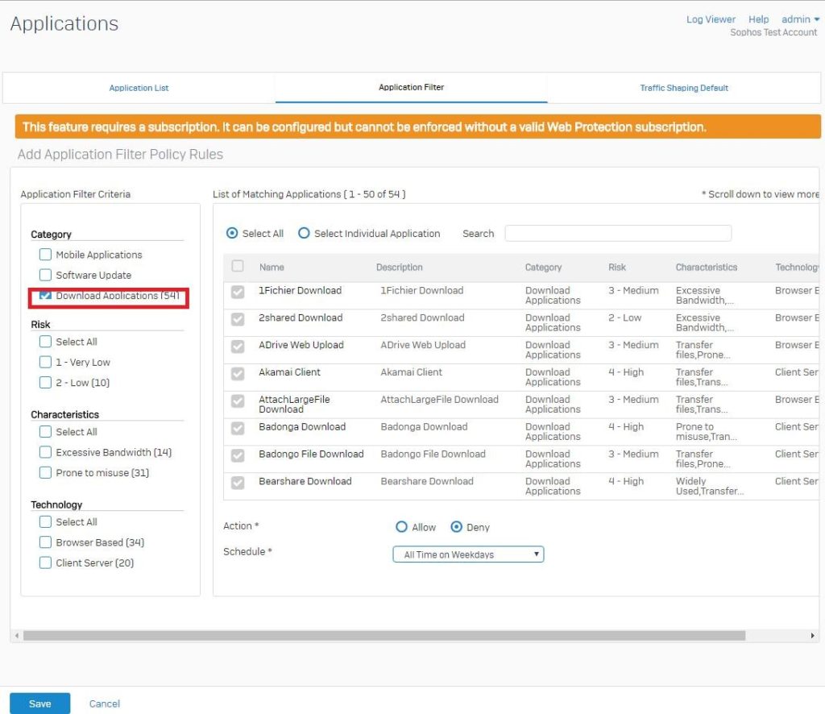Click the horizontal scrollbar right arrow

point(813,636)
